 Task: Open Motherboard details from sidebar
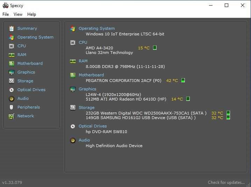coord(30,63)
